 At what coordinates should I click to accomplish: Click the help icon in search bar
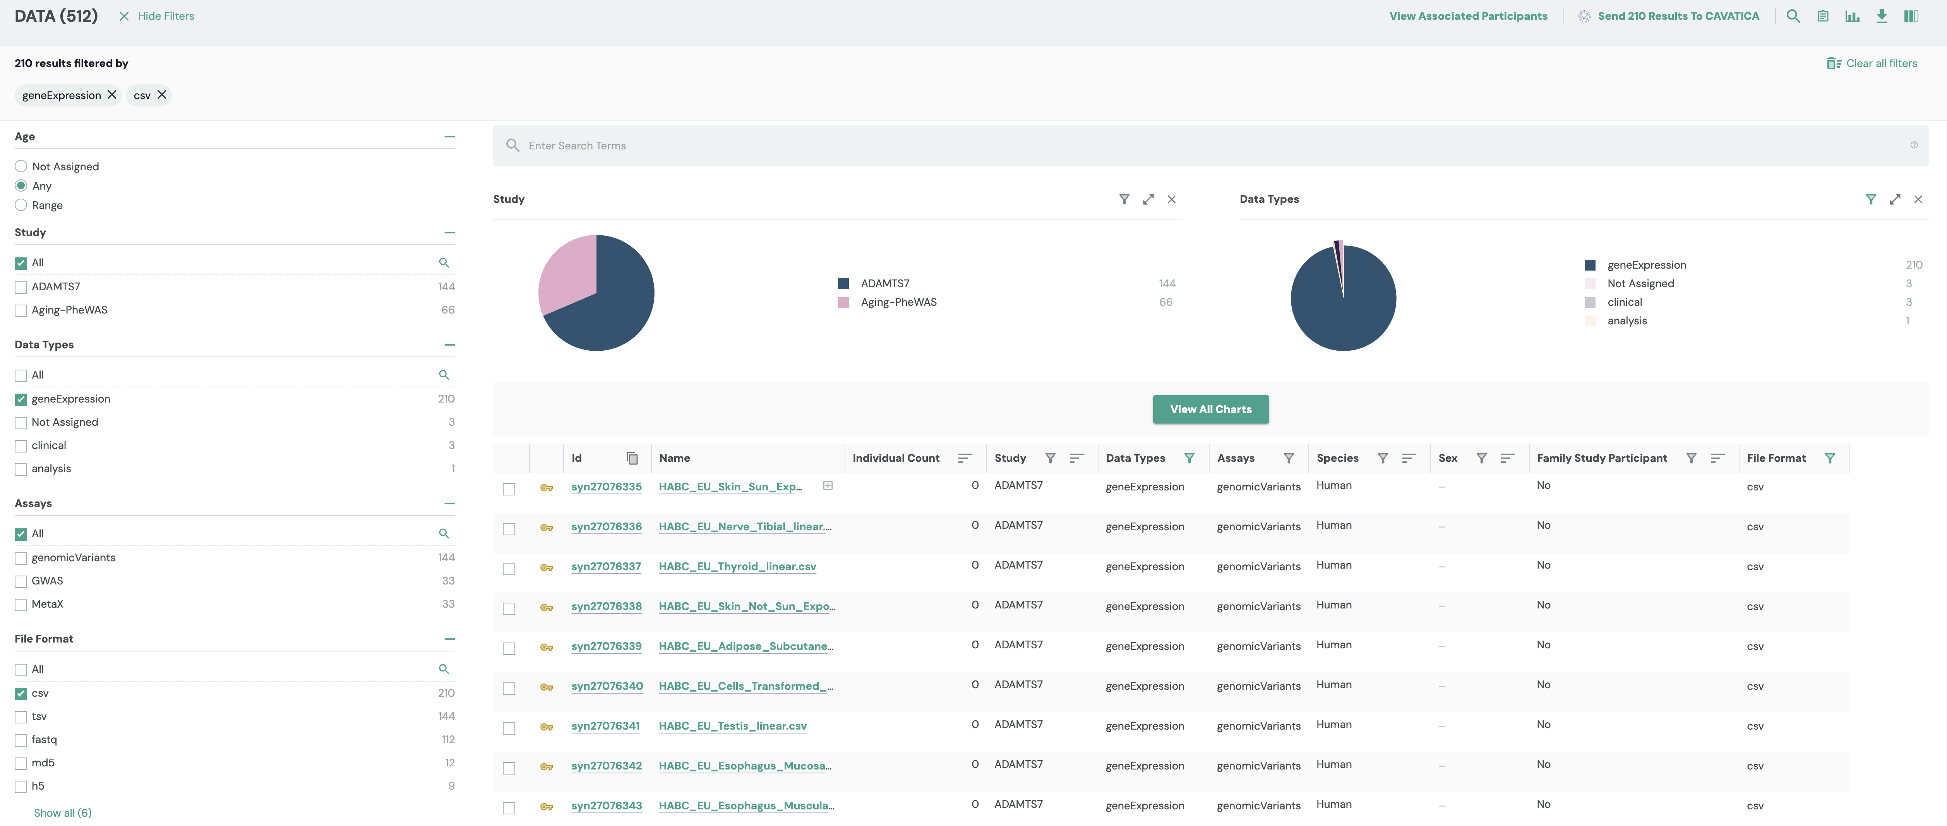1914,145
